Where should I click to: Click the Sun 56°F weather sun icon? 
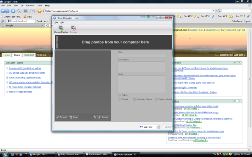(x=231, y=16)
